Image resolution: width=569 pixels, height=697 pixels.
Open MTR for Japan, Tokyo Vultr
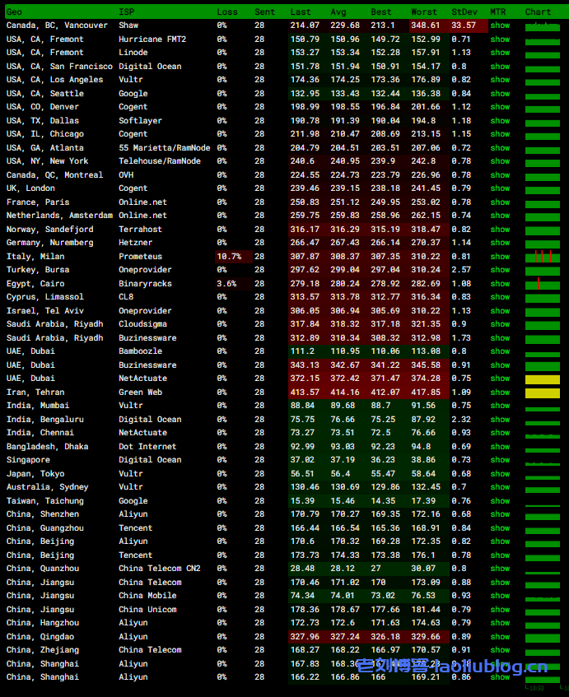(x=500, y=474)
